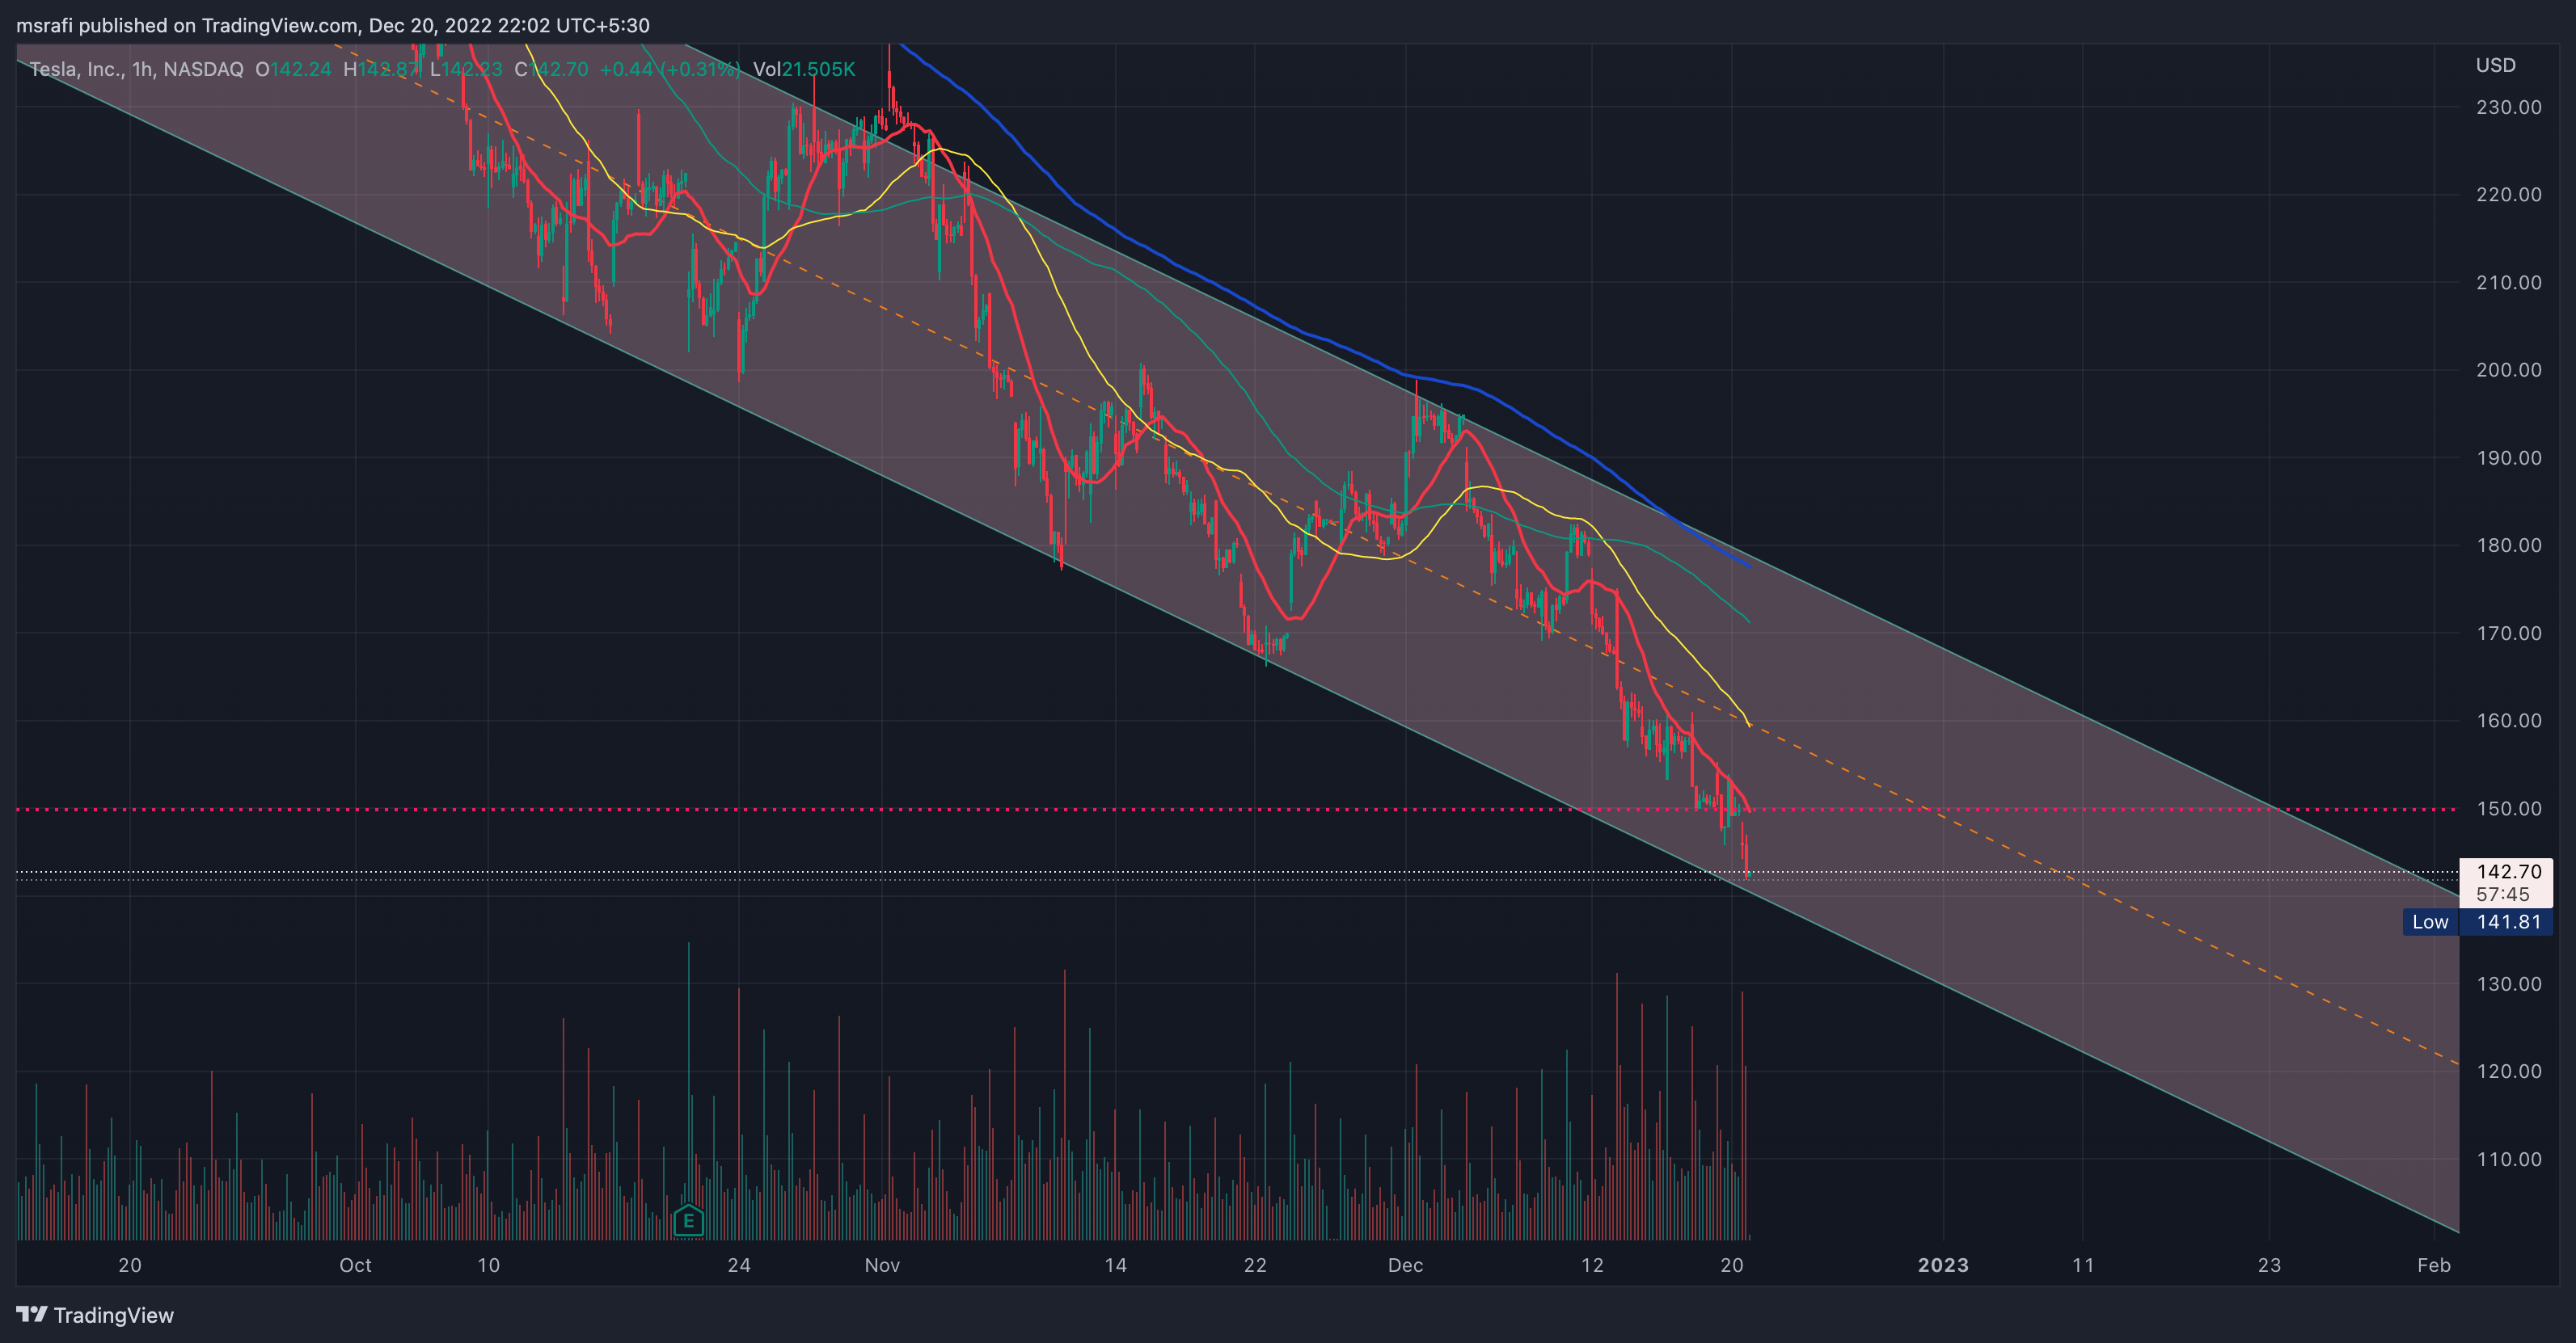Click the '220.00' price axis label
The height and width of the screenshot is (1343, 2576).
[2508, 194]
